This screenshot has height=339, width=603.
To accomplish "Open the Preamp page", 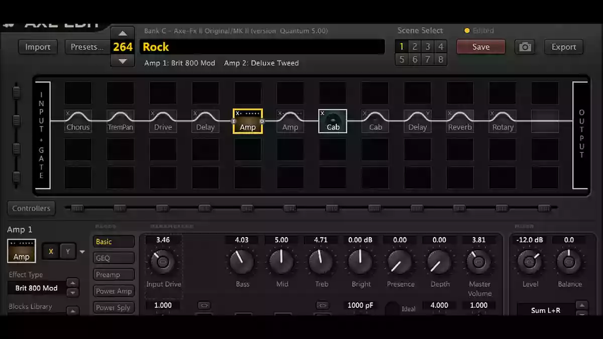I will pos(114,275).
